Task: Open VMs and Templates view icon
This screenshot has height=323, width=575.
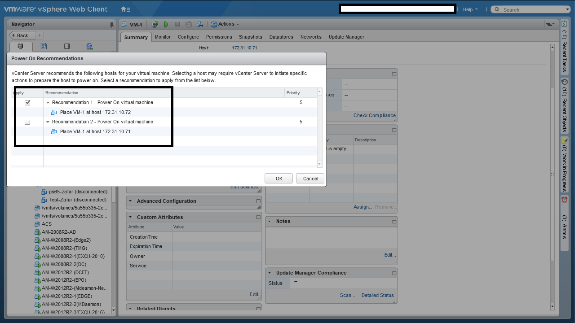Action: coord(44,46)
